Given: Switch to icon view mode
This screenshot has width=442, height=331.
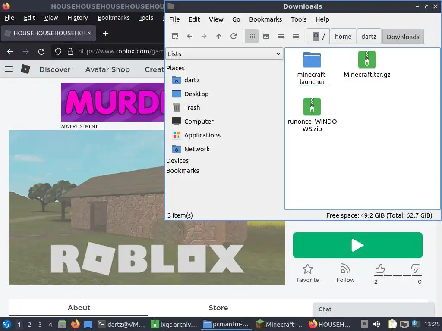Looking at the screenshot, I should pos(252,36).
